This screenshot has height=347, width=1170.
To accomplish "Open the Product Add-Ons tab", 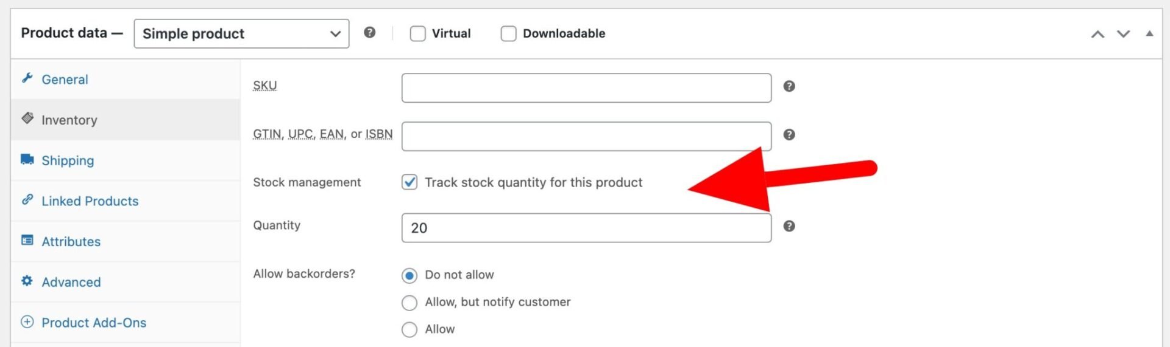I will tap(126, 323).
